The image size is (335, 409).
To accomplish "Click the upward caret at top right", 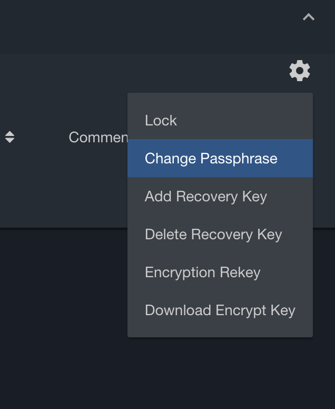I will click(x=309, y=17).
